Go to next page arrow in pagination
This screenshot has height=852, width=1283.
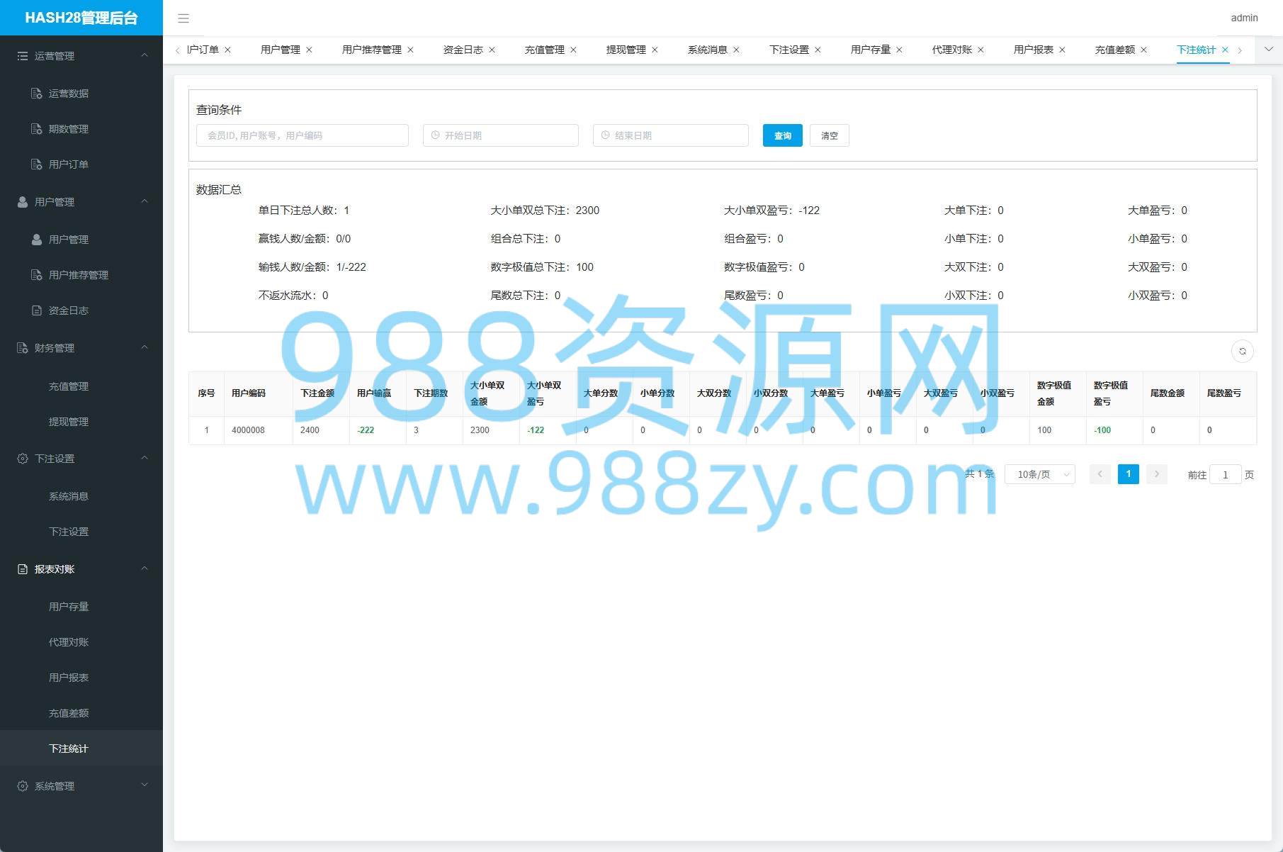[1156, 474]
